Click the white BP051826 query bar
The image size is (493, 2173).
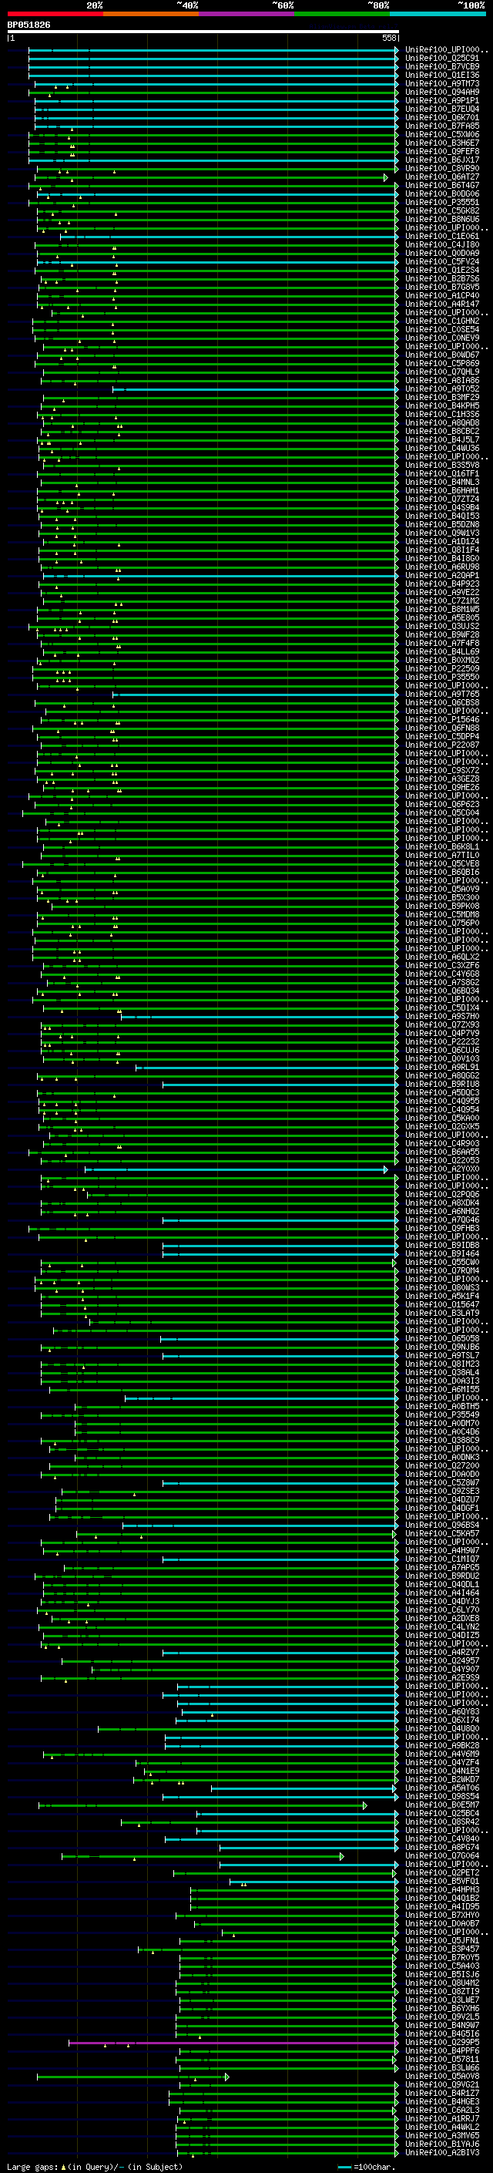[x=203, y=31]
